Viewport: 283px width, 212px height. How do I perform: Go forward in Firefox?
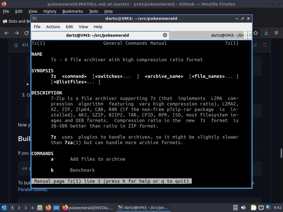point(16,33)
